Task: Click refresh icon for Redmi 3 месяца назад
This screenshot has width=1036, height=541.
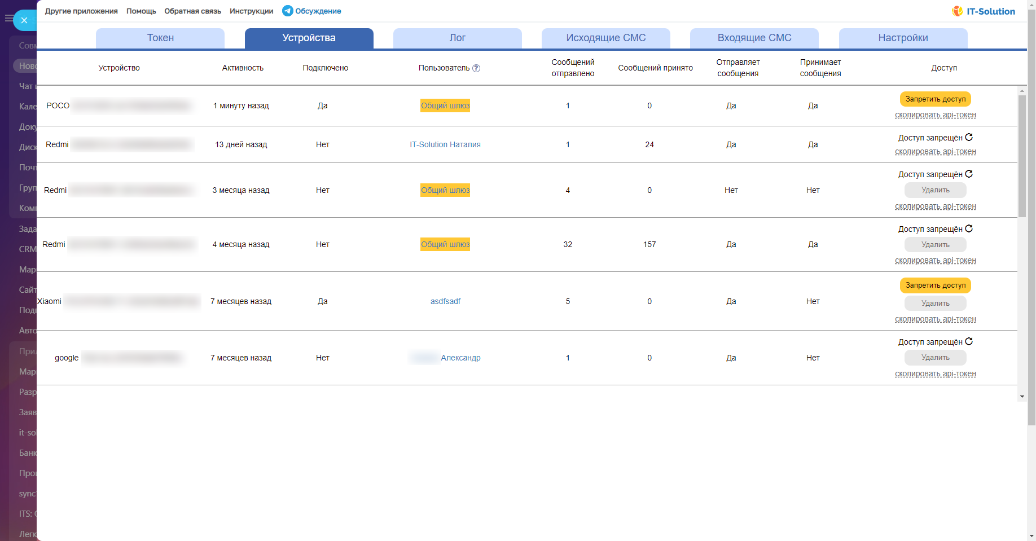Action: tap(969, 174)
